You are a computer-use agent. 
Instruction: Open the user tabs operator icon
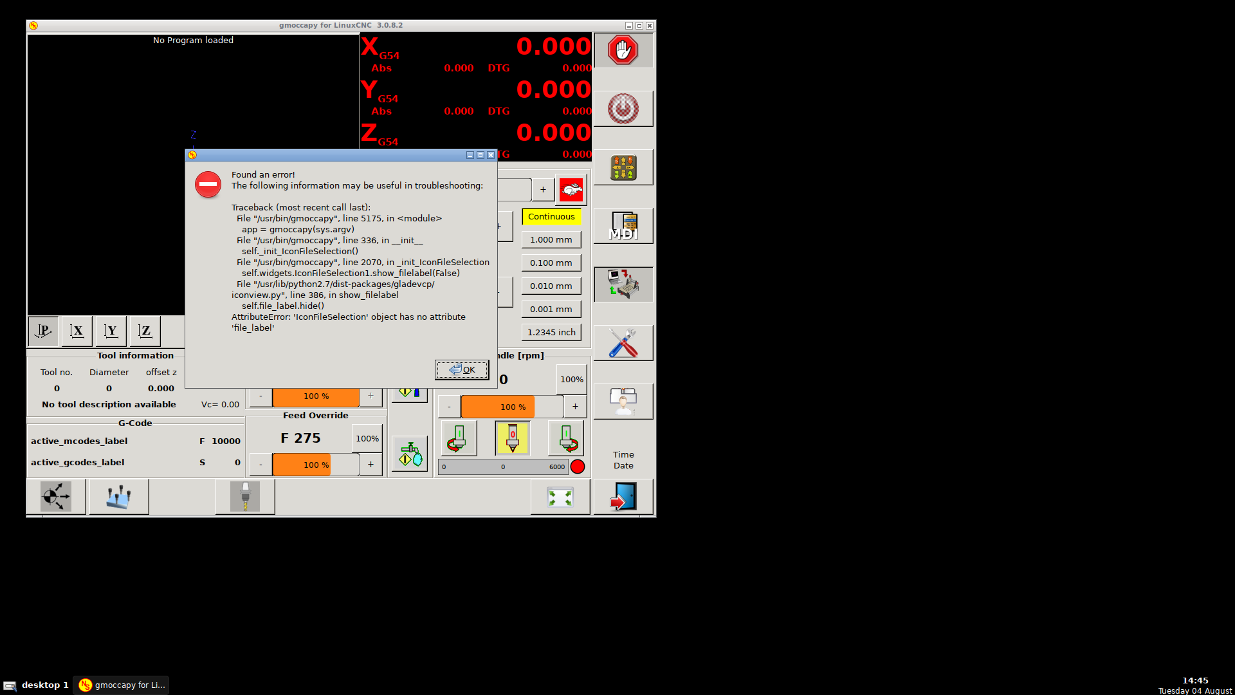click(x=623, y=402)
